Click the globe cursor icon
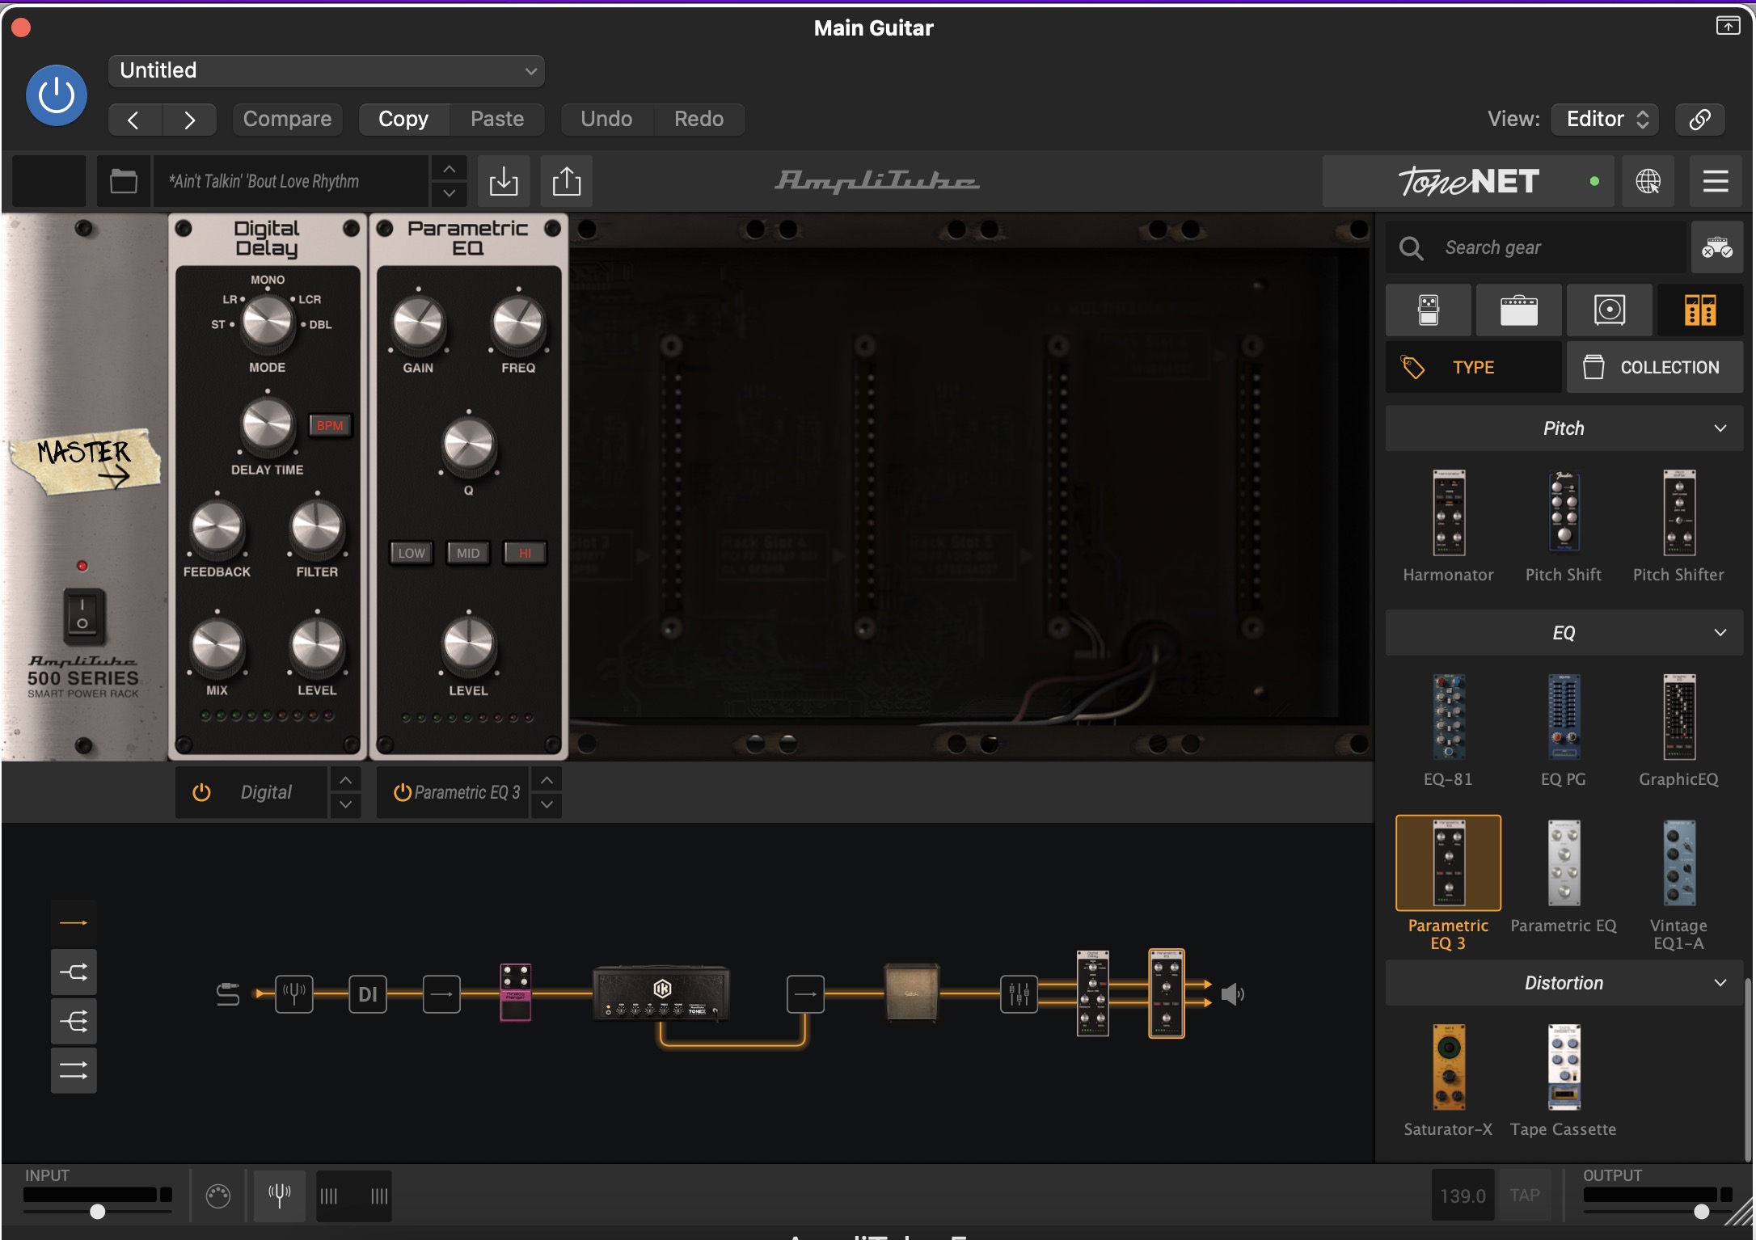 click(1648, 181)
